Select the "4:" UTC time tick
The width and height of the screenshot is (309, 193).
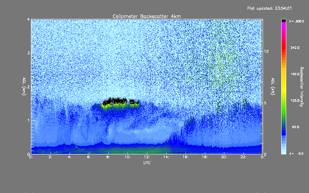coord(70,157)
